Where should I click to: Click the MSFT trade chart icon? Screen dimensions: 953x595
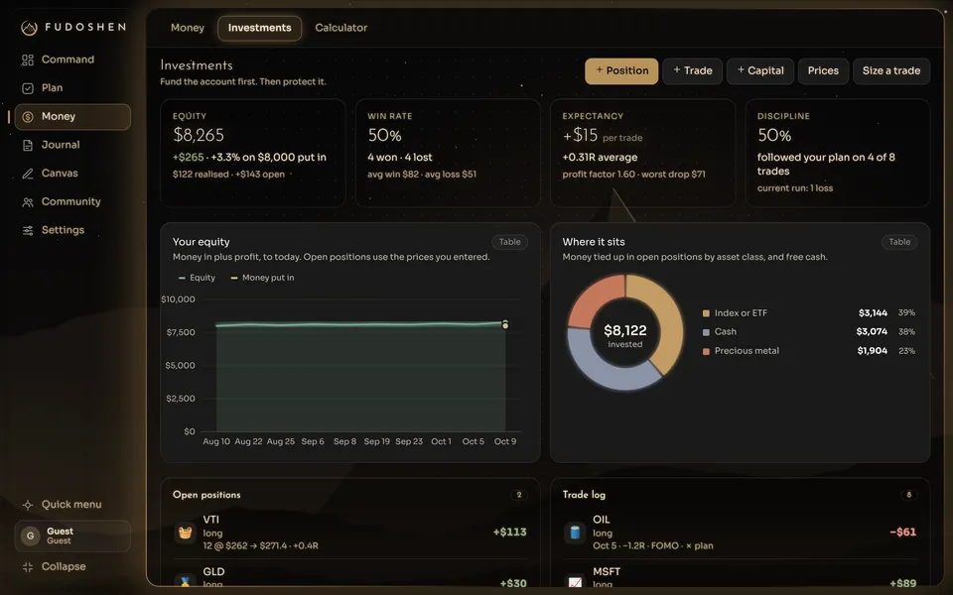(575, 582)
